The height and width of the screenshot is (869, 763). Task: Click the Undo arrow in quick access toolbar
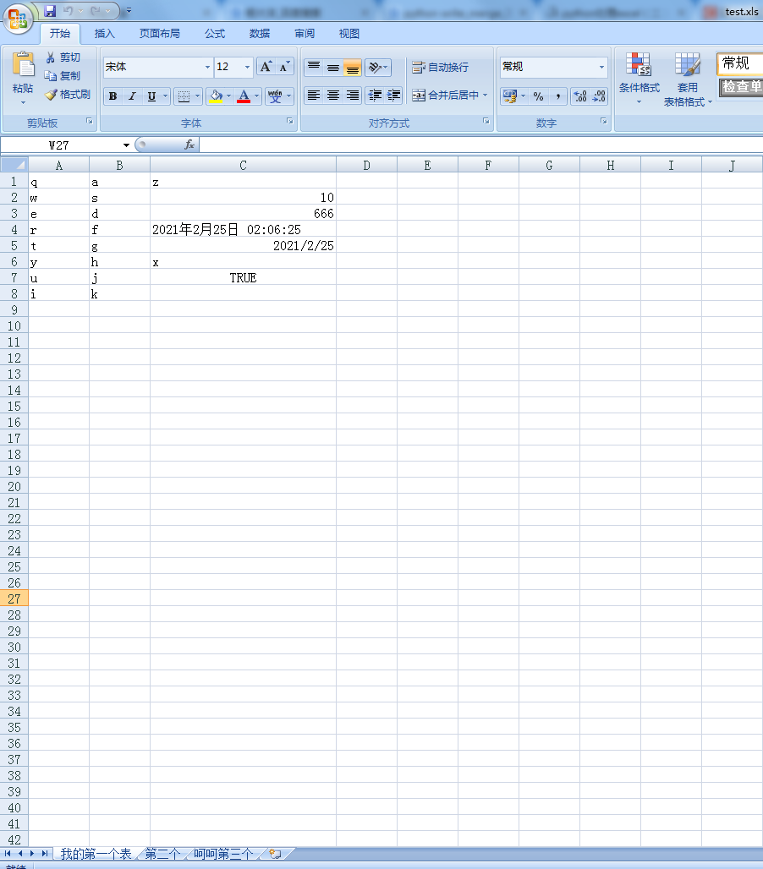68,10
